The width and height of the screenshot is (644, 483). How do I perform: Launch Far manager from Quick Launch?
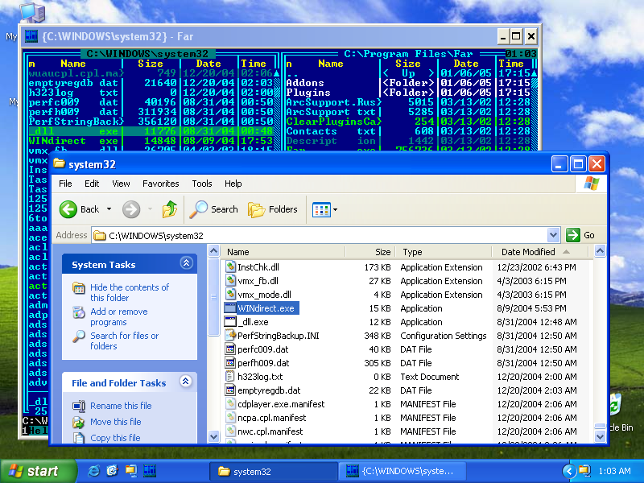pos(150,471)
